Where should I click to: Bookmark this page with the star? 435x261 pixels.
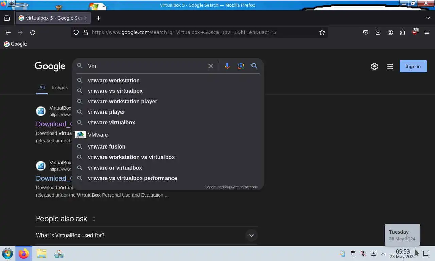coord(322,32)
